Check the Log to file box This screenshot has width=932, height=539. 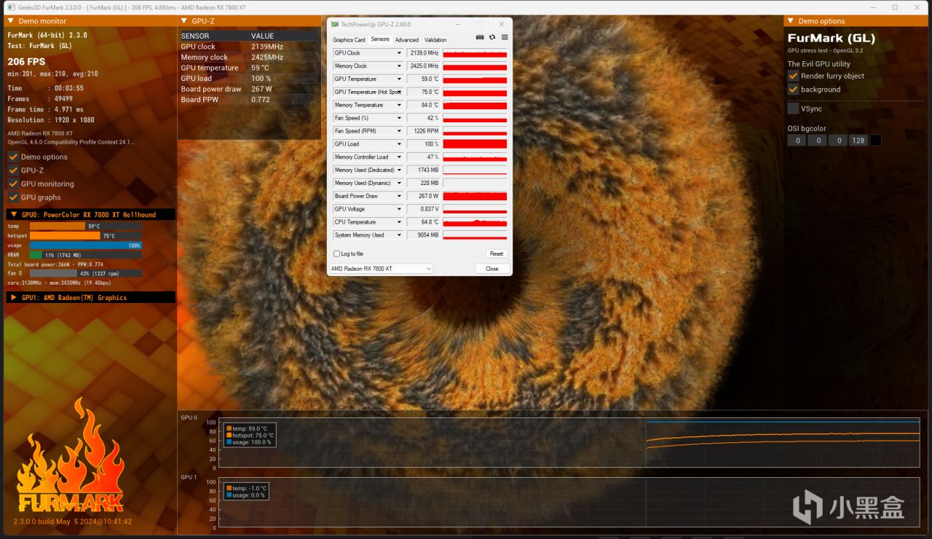click(x=336, y=253)
